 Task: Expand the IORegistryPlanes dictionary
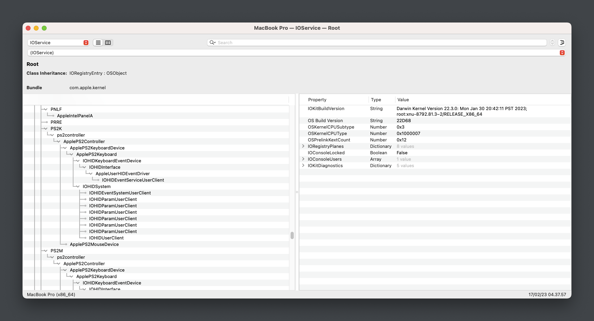303,146
